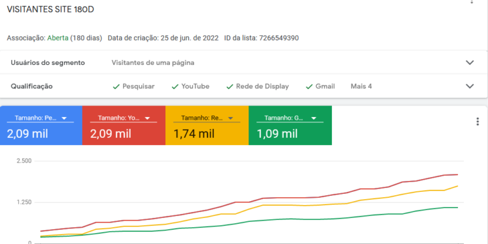The height and width of the screenshot is (244, 488).
Task: Open the chart's three-dot options menu
Action: pyautogui.click(x=478, y=122)
